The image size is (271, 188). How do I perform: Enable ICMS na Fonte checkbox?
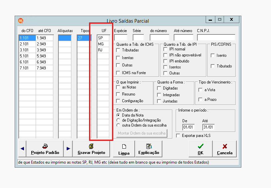[118, 73]
